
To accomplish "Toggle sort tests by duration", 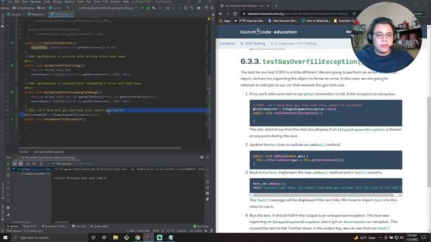I will click(34, 163).
